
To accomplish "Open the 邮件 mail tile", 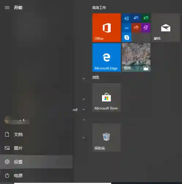I will point(166,28).
